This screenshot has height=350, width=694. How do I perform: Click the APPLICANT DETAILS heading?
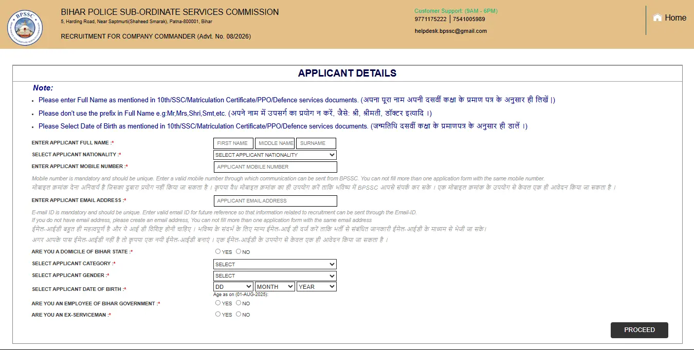348,73
